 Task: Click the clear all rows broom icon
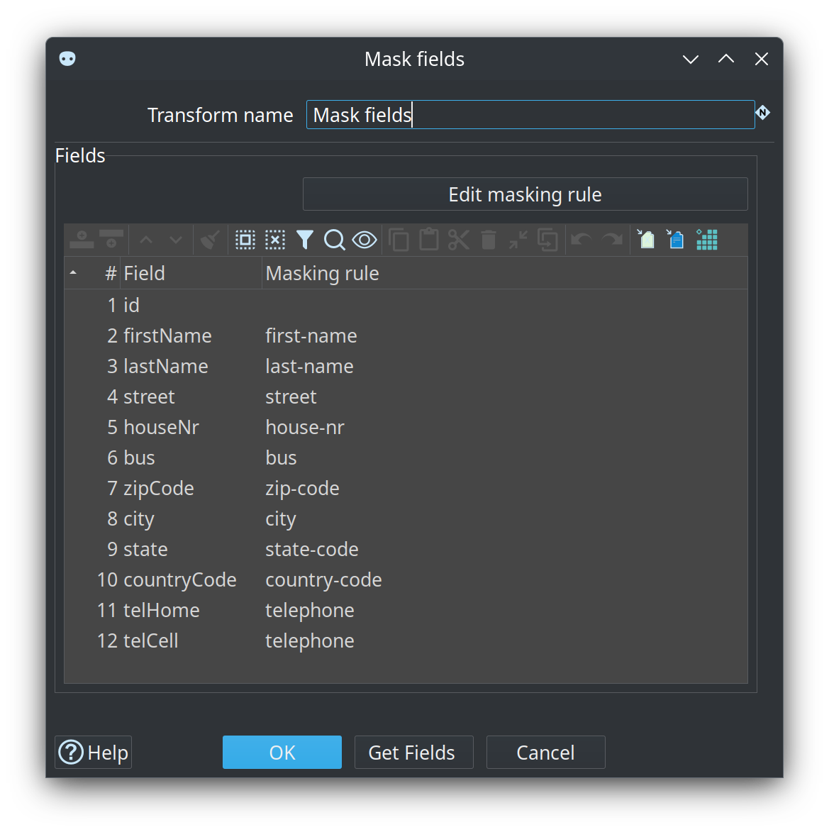pyautogui.click(x=211, y=240)
